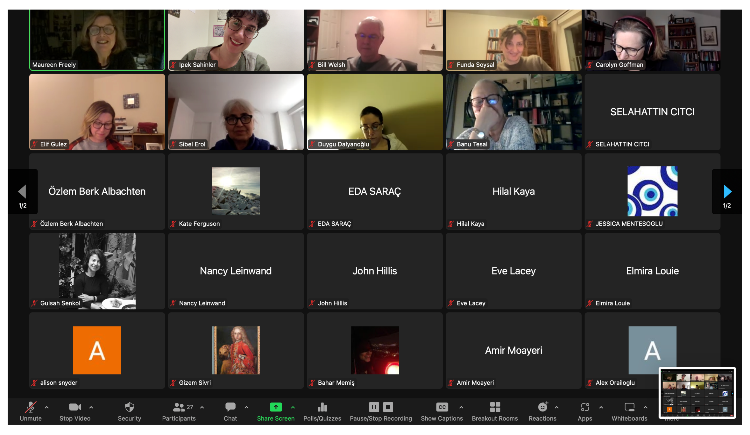Open the Security shield icon
The height and width of the screenshot is (435, 750).
pos(129,407)
